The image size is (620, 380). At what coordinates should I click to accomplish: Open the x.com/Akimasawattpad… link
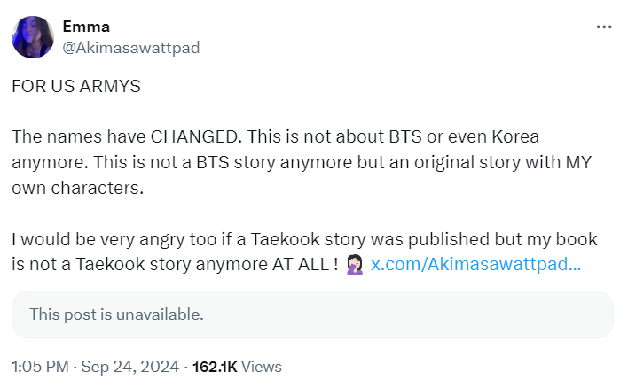(475, 265)
